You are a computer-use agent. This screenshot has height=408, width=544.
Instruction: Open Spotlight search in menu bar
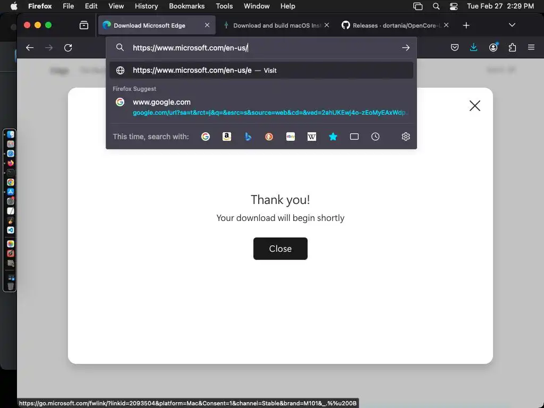[x=436, y=6]
